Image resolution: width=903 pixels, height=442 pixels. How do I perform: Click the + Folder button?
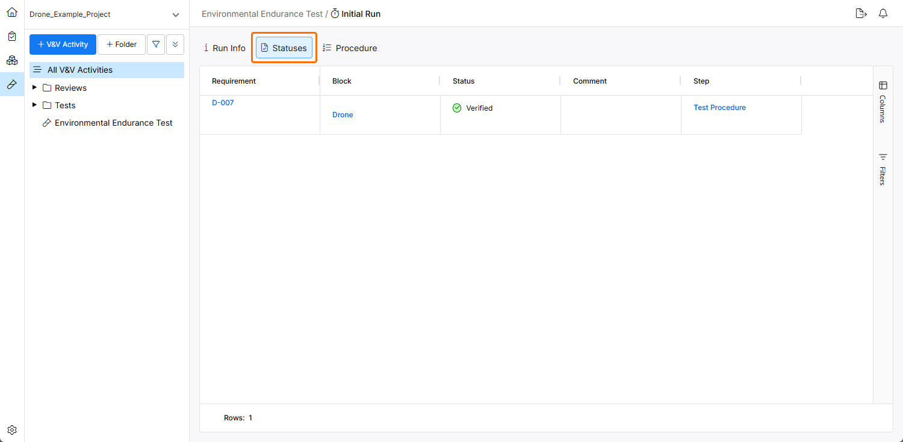pyautogui.click(x=122, y=45)
